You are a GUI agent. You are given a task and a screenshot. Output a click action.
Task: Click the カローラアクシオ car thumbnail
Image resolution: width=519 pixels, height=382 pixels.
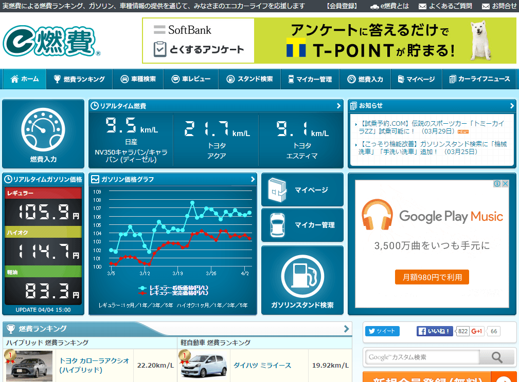29,366
